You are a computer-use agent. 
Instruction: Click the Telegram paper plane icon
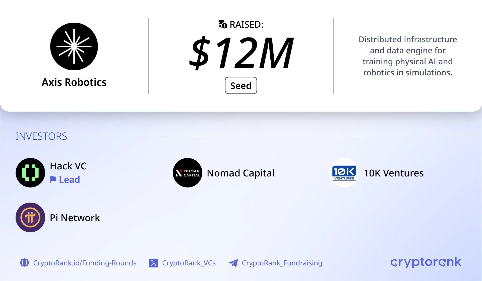[233, 263]
